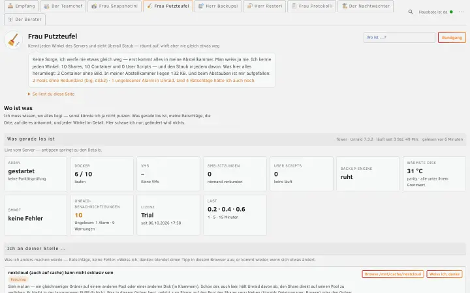Open the Lizenz Trial card

[168, 215]
